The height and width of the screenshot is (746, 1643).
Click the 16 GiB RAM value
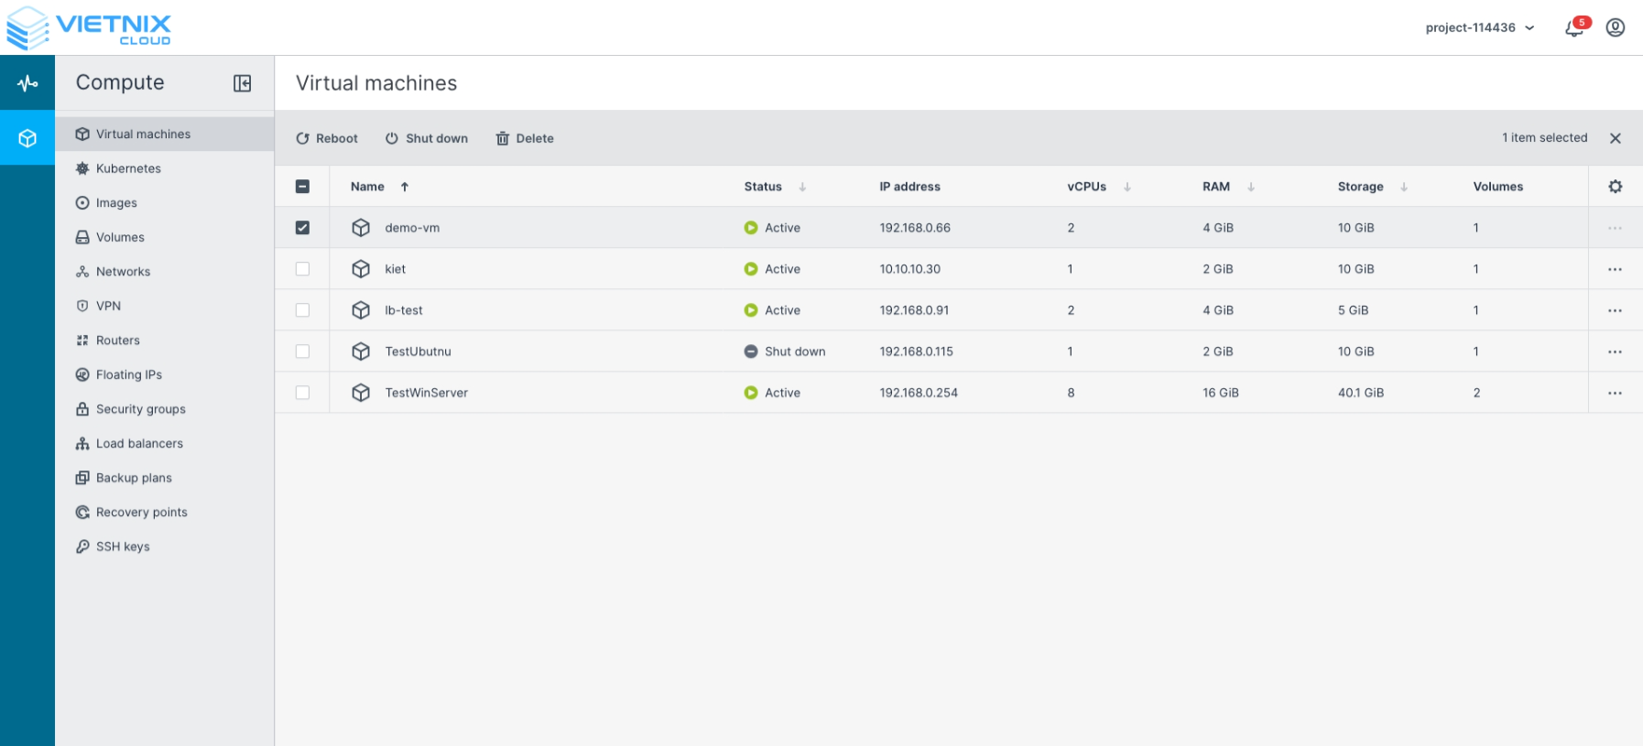pyautogui.click(x=1221, y=393)
